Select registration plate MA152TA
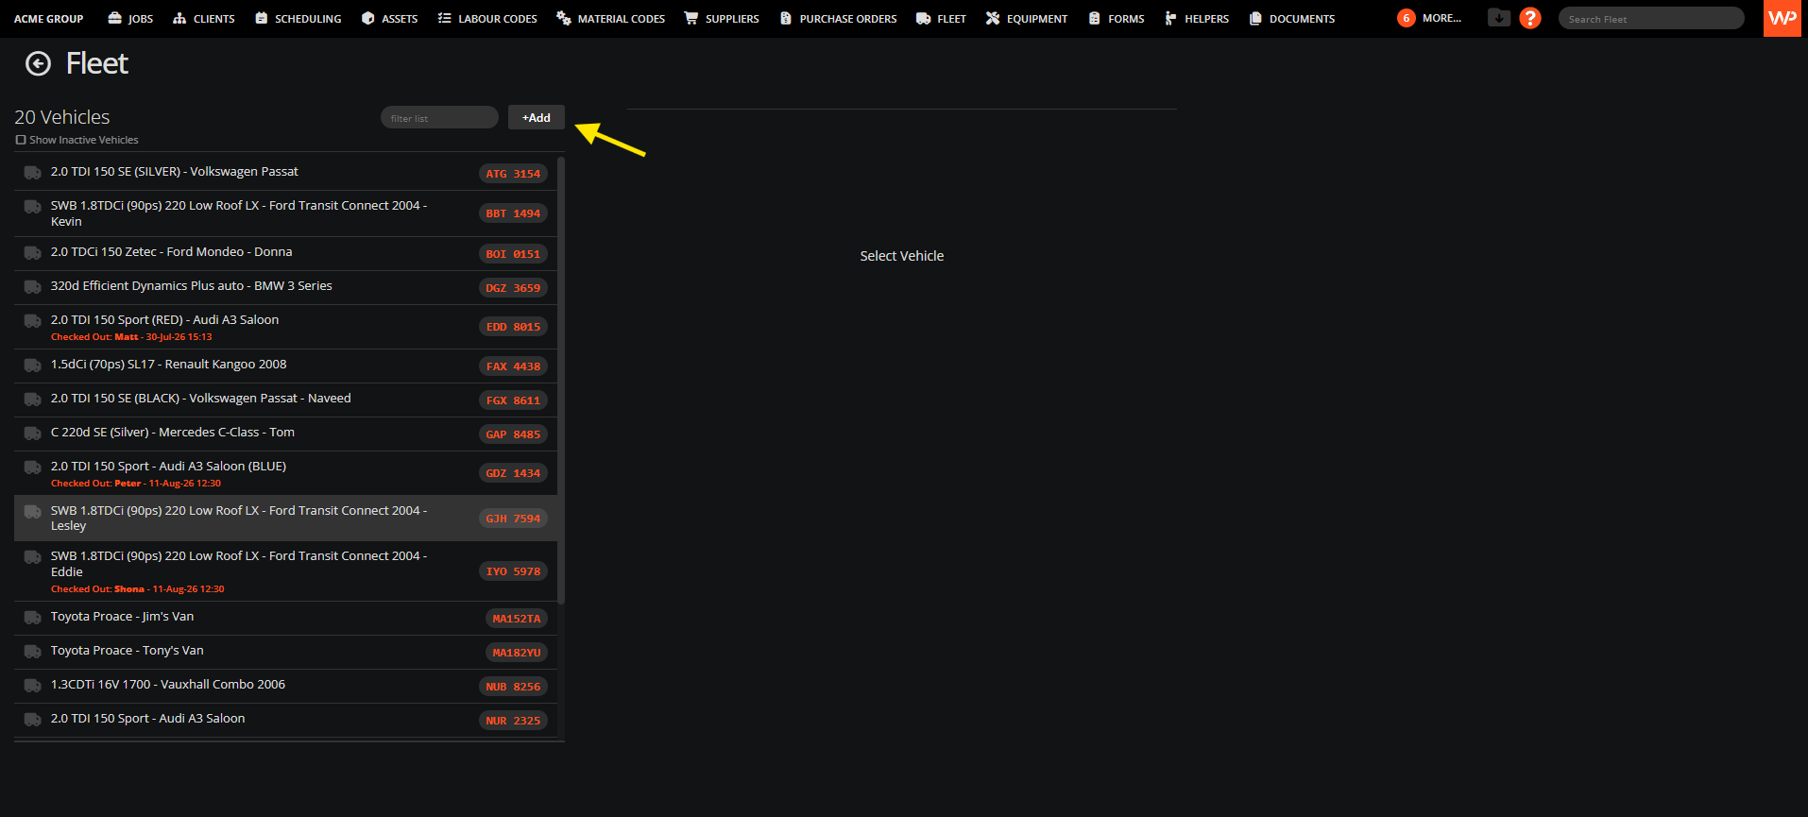The image size is (1808, 817). (x=517, y=619)
